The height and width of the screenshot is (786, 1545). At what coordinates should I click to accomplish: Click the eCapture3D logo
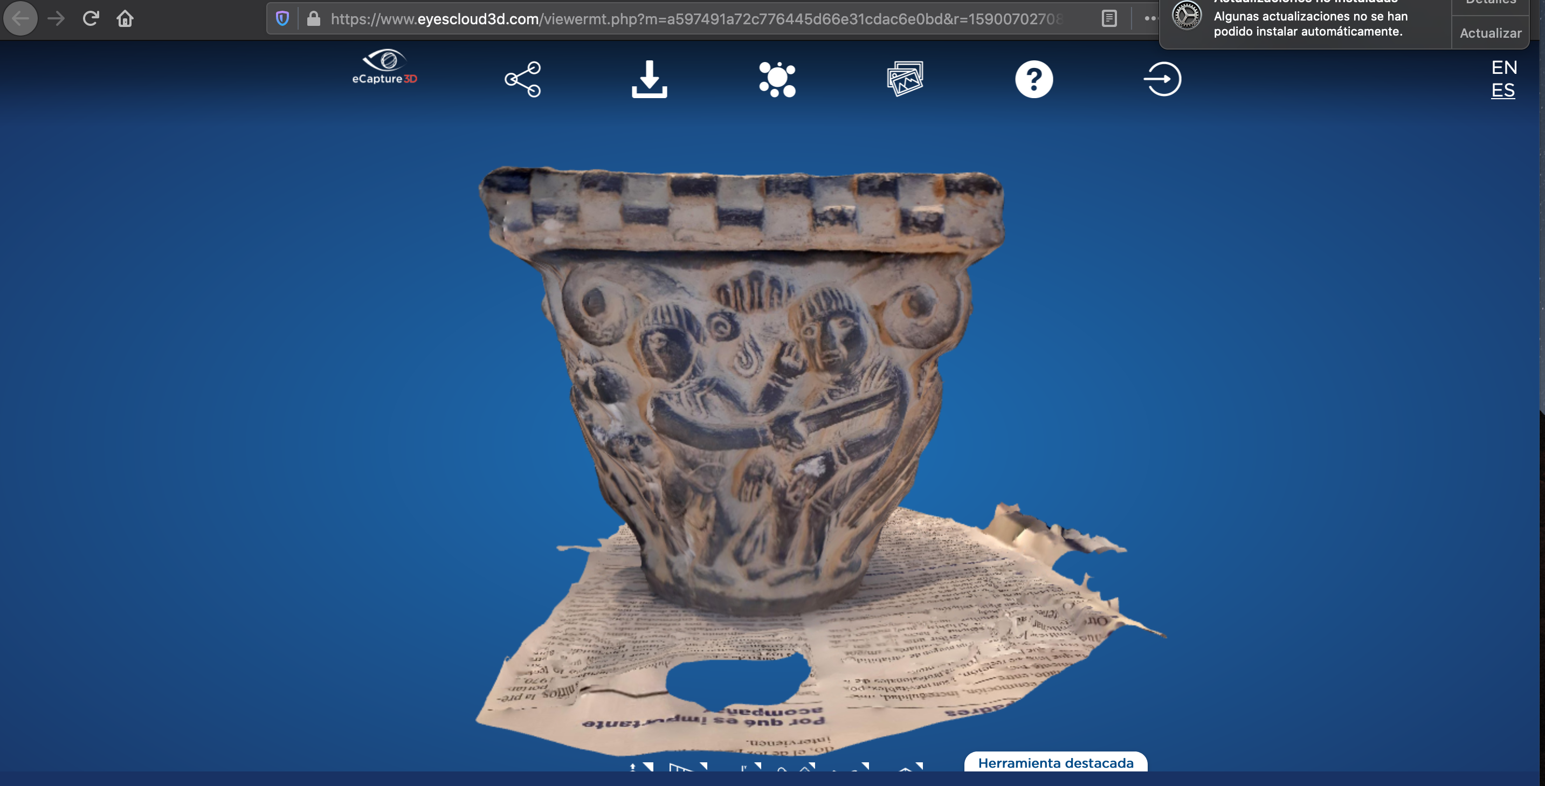coord(384,67)
